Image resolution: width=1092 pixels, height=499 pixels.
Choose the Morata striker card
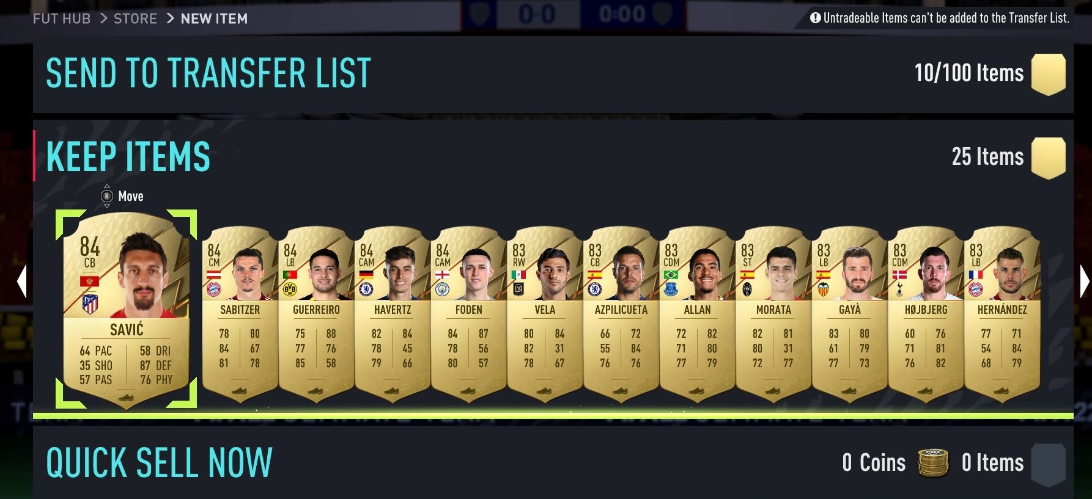tap(773, 314)
